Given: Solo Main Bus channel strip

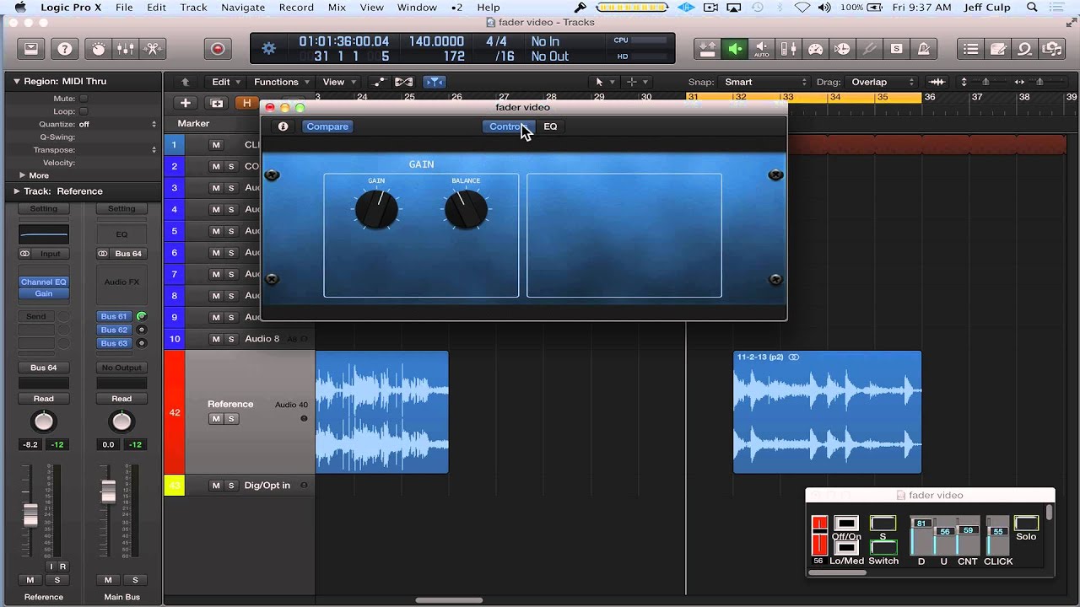Looking at the screenshot, I should [x=134, y=580].
